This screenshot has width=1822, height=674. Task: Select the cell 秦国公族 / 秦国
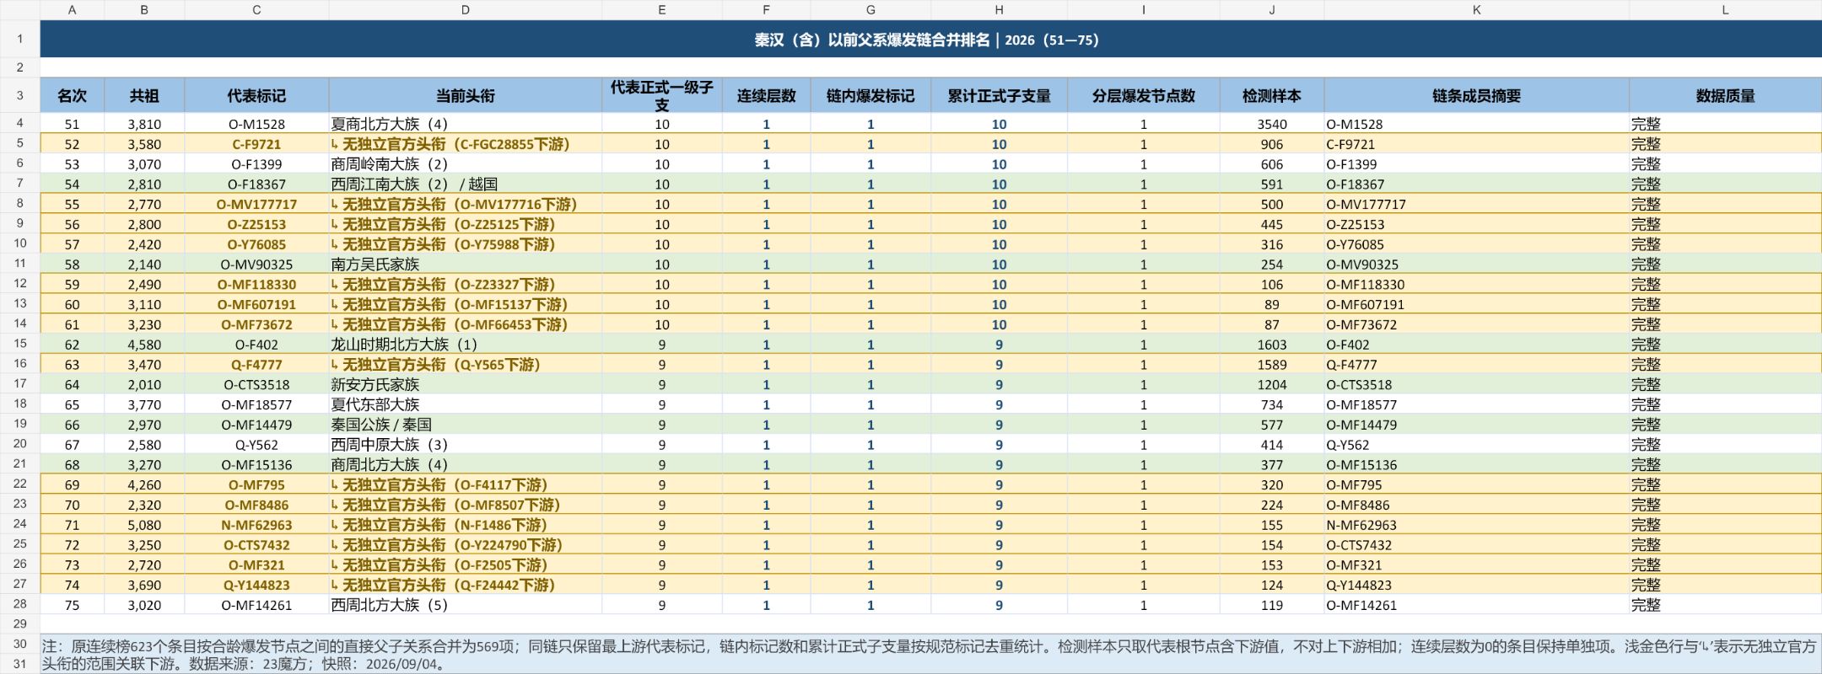click(465, 425)
